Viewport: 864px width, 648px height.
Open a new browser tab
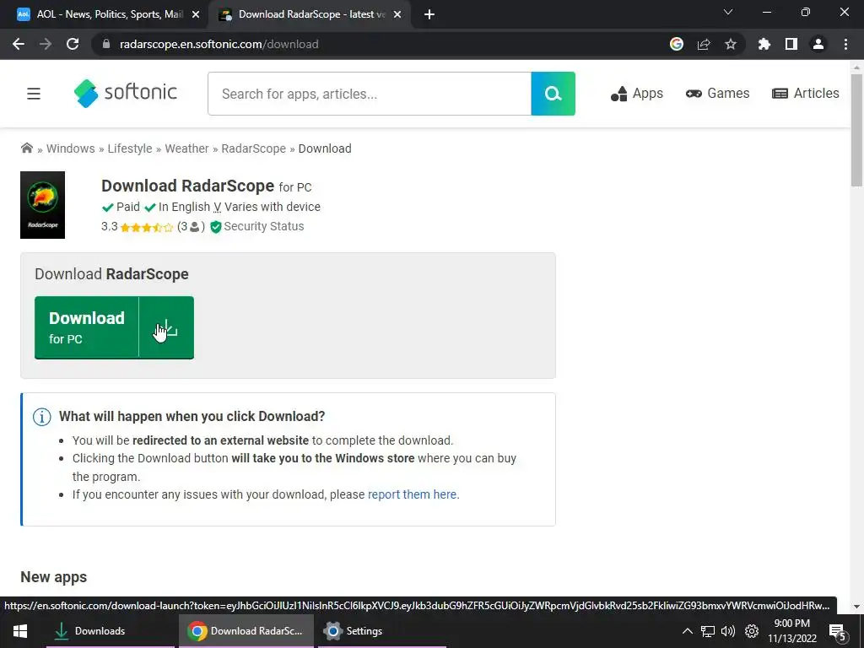429,15
